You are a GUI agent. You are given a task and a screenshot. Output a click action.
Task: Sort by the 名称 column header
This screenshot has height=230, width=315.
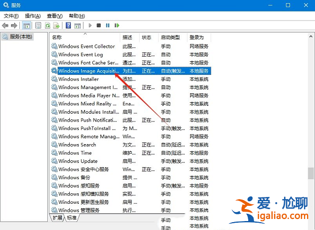point(85,37)
